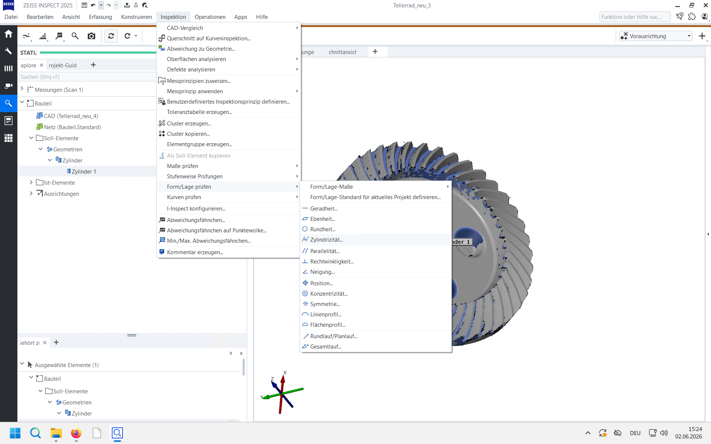Image resolution: width=711 pixels, height=444 pixels.
Task: Click the Suchen (Strg+F) search field
Action: point(87,77)
